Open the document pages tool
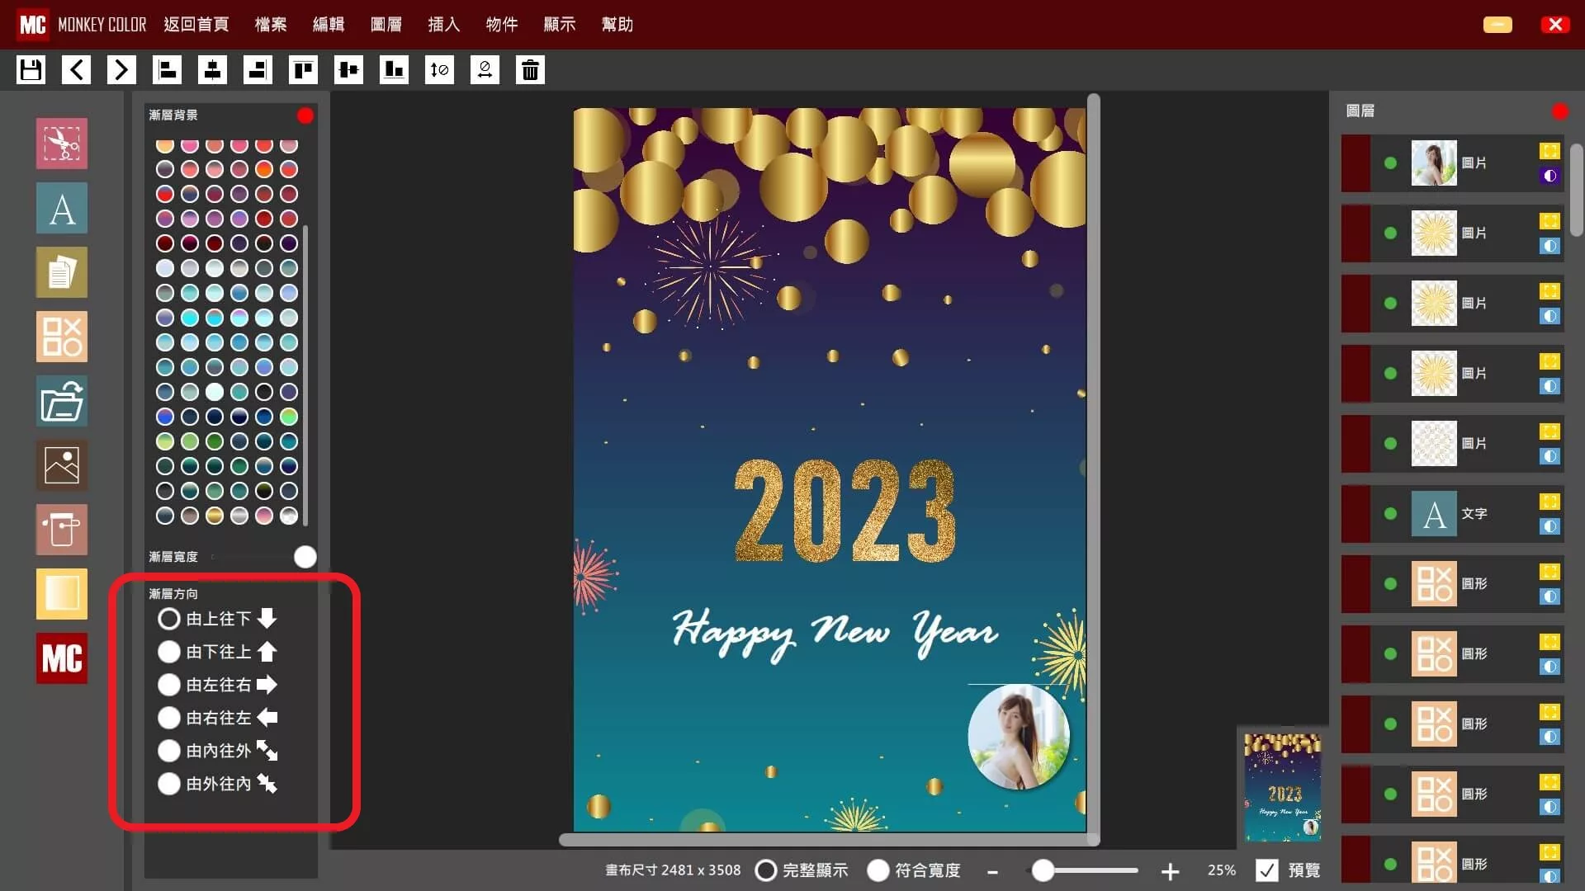 (x=62, y=272)
